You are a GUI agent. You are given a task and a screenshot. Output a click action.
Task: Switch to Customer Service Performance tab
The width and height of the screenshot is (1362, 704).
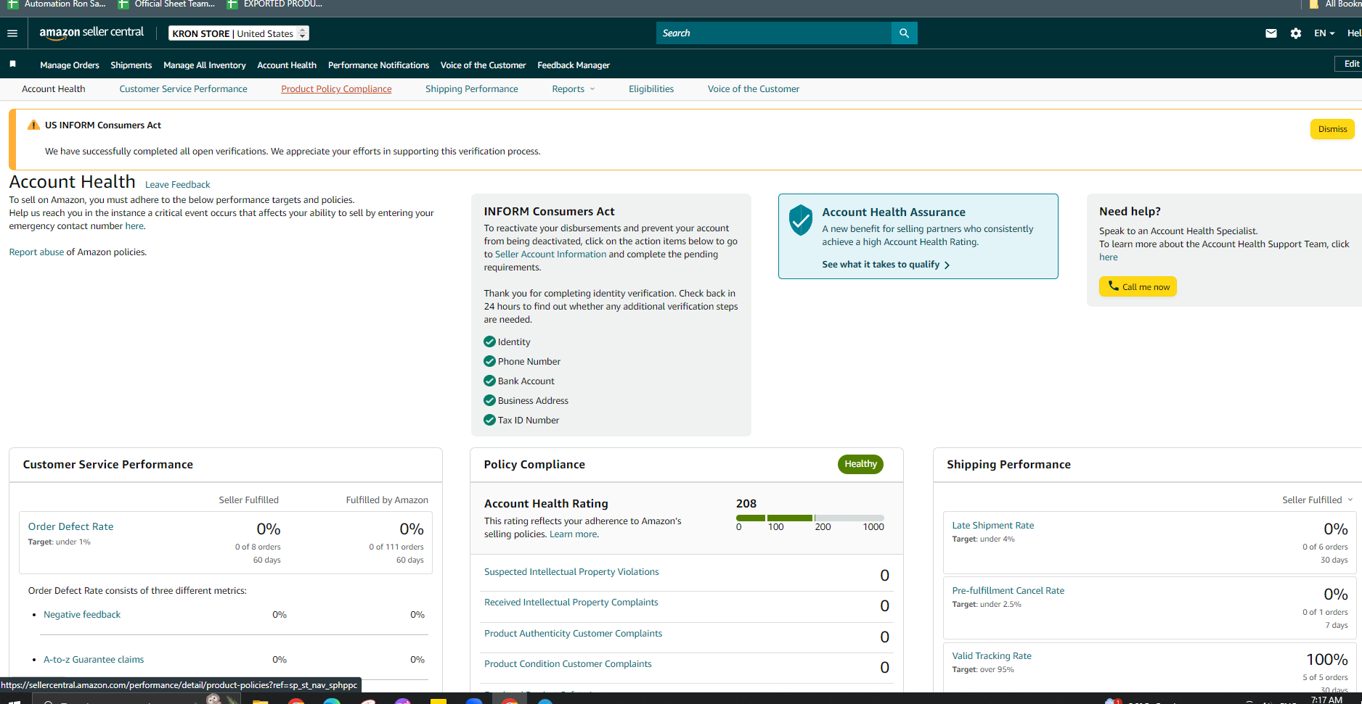[183, 89]
